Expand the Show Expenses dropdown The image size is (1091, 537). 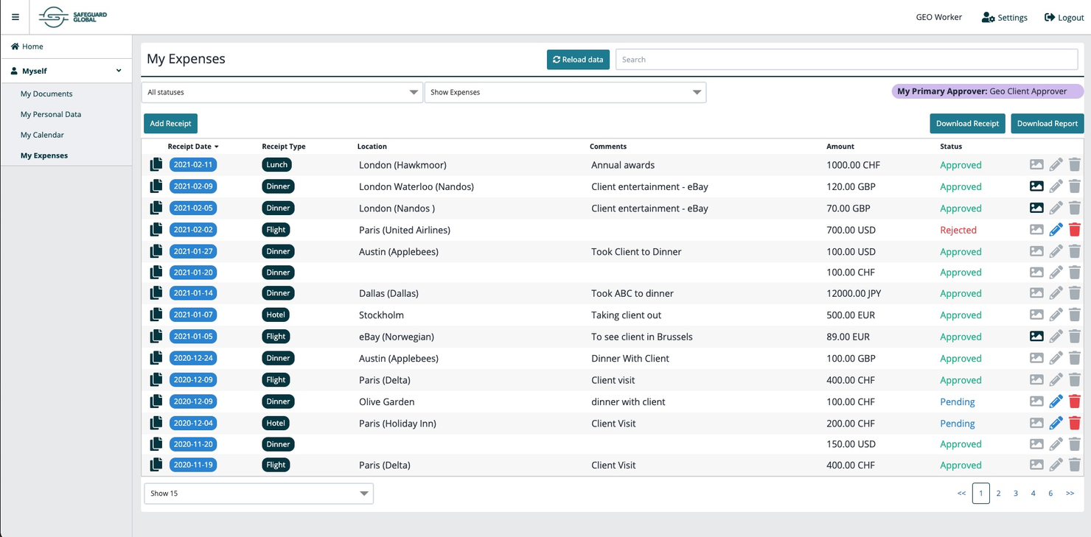pyautogui.click(x=565, y=93)
